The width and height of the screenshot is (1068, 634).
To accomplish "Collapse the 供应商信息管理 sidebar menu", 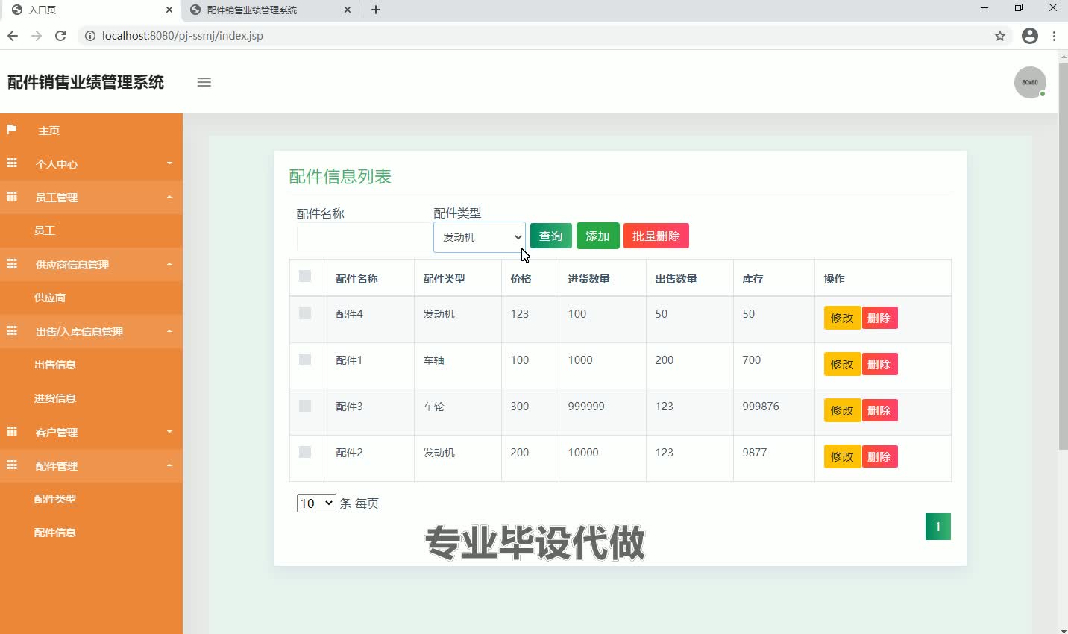I will click(91, 264).
